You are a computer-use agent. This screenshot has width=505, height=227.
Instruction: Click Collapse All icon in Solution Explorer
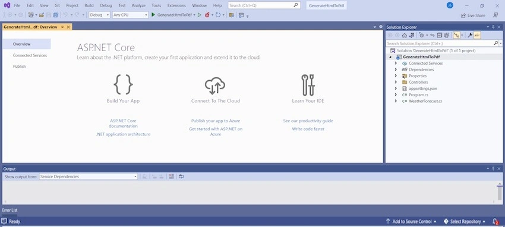[x=440, y=36]
